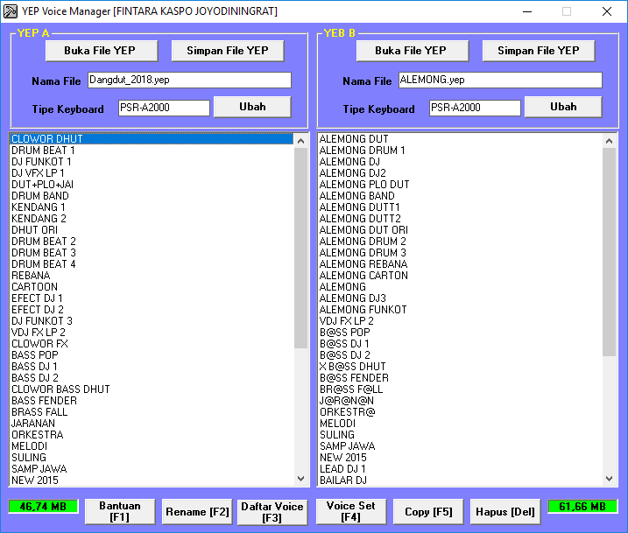Select CARTOON voice

coord(151,286)
